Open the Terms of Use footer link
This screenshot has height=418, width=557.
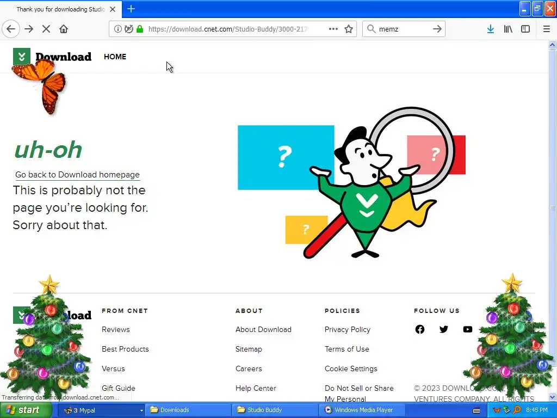(346, 349)
